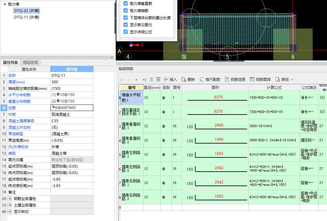The height and width of the screenshot is (221, 327).
Task: Click axis bubble 6 in viewport
Action: [x=293, y=57]
